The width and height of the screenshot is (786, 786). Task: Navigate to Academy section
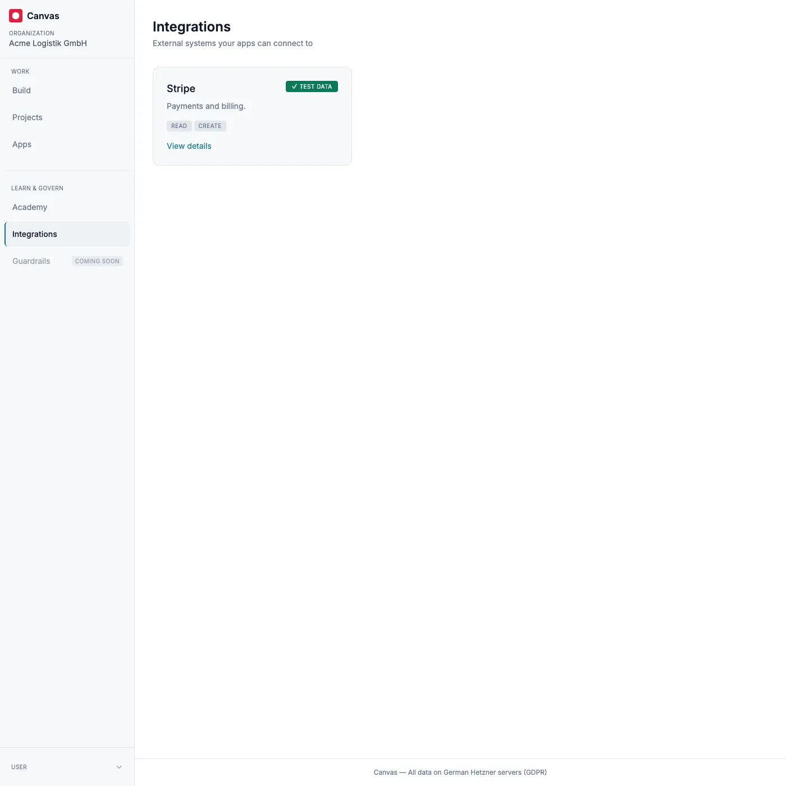point(67,207)
